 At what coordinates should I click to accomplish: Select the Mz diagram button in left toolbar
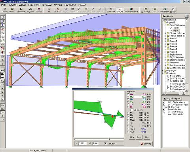point(2,78)
